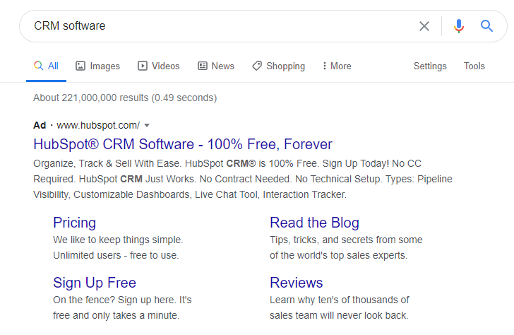Switch to the News results tab
This screenshot has width=514, height=335.
point(216,66)
